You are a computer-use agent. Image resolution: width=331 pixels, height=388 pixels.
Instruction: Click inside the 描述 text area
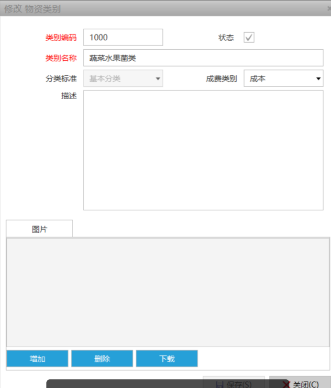[203, 150]
